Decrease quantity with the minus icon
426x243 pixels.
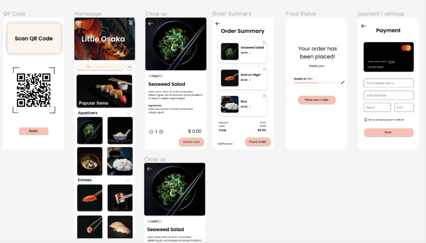151,131
